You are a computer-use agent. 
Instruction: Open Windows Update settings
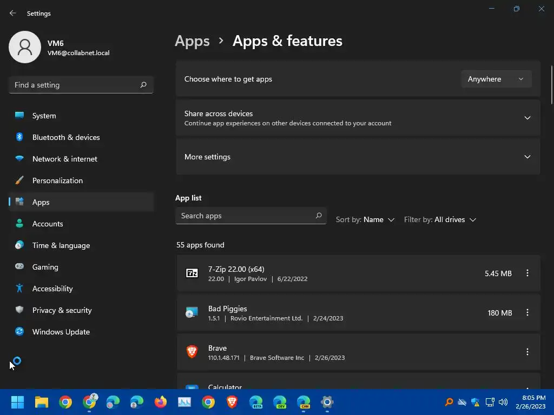tap(81, 332)
